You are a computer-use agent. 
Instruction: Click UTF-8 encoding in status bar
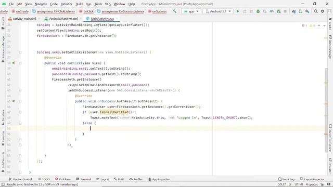coord(299,184)
